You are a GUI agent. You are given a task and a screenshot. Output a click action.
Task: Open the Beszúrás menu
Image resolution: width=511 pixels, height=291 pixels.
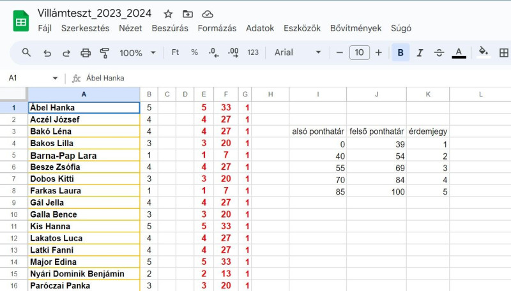coord(170,28)
